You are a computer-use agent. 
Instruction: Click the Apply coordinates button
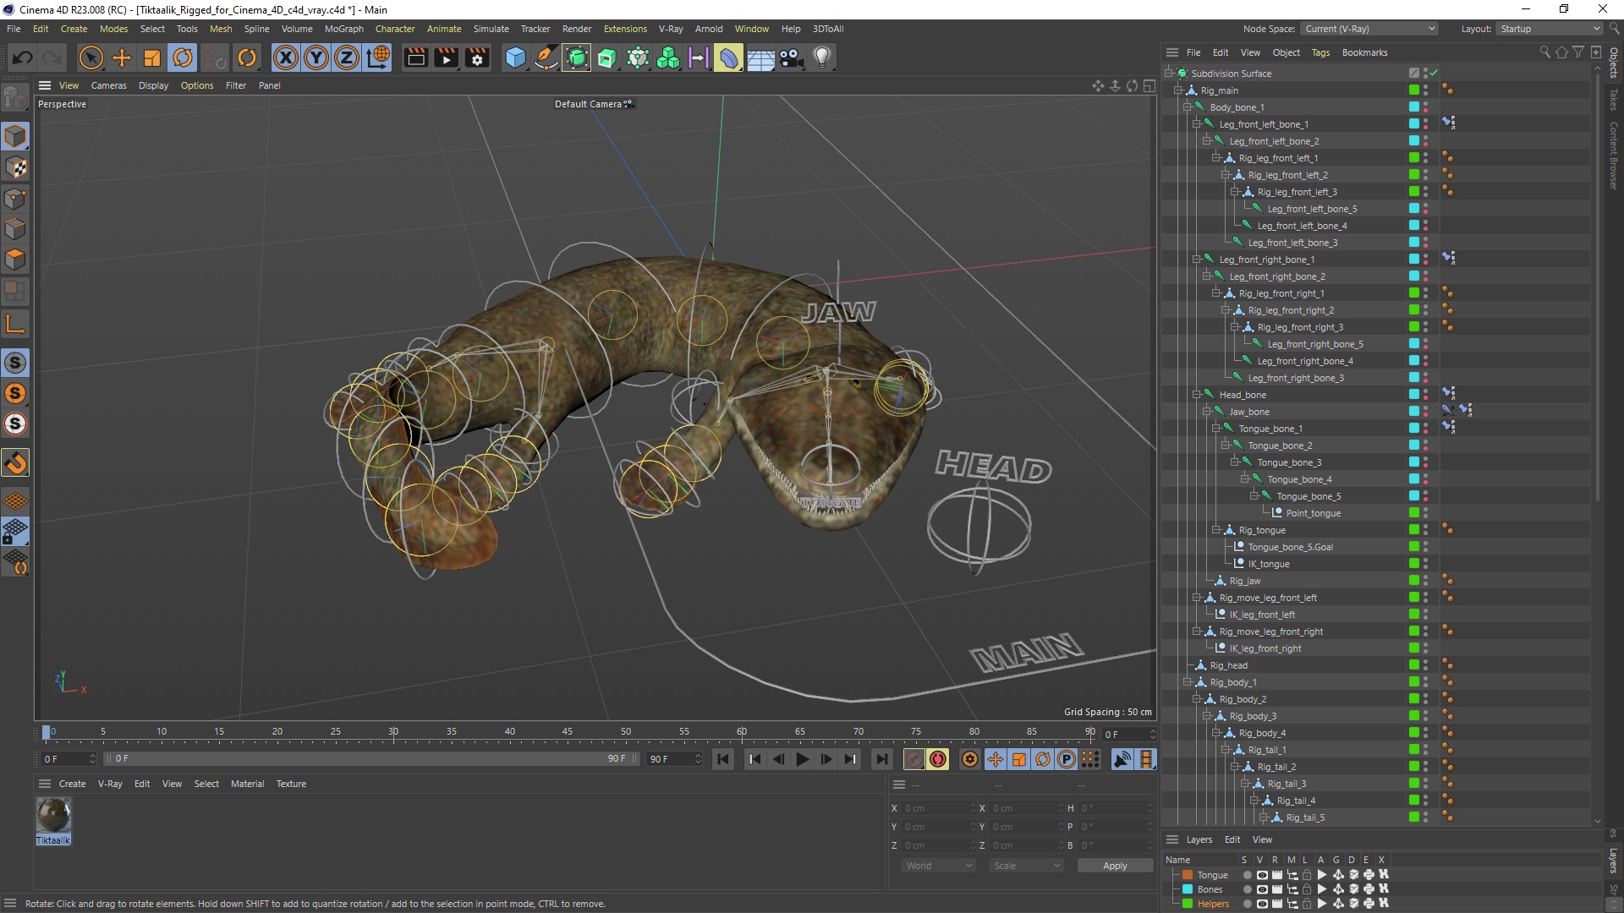coord(1115,866)
